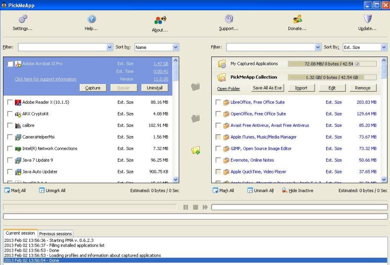The height and width of the screenshot is (265, 390).
Task: Click the left application list scrollbar
Action: (x=176, y=120)
